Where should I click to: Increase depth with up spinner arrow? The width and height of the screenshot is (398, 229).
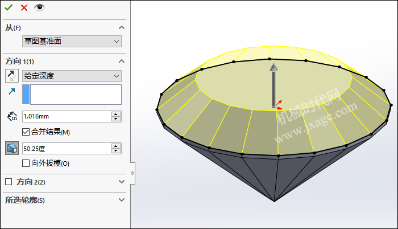[x=116, y=114]
